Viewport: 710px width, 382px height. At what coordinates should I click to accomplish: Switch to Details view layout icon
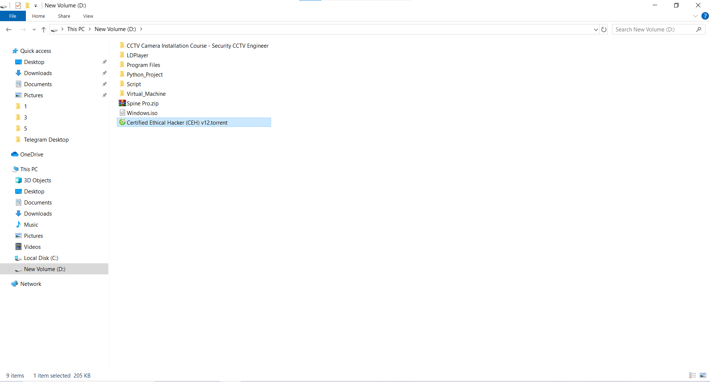pyautogui.click(x=693, y=375)
